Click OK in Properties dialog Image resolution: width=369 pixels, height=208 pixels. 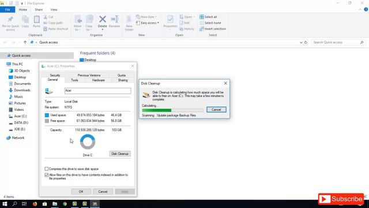pyautogui.click(x=81, y=192)
